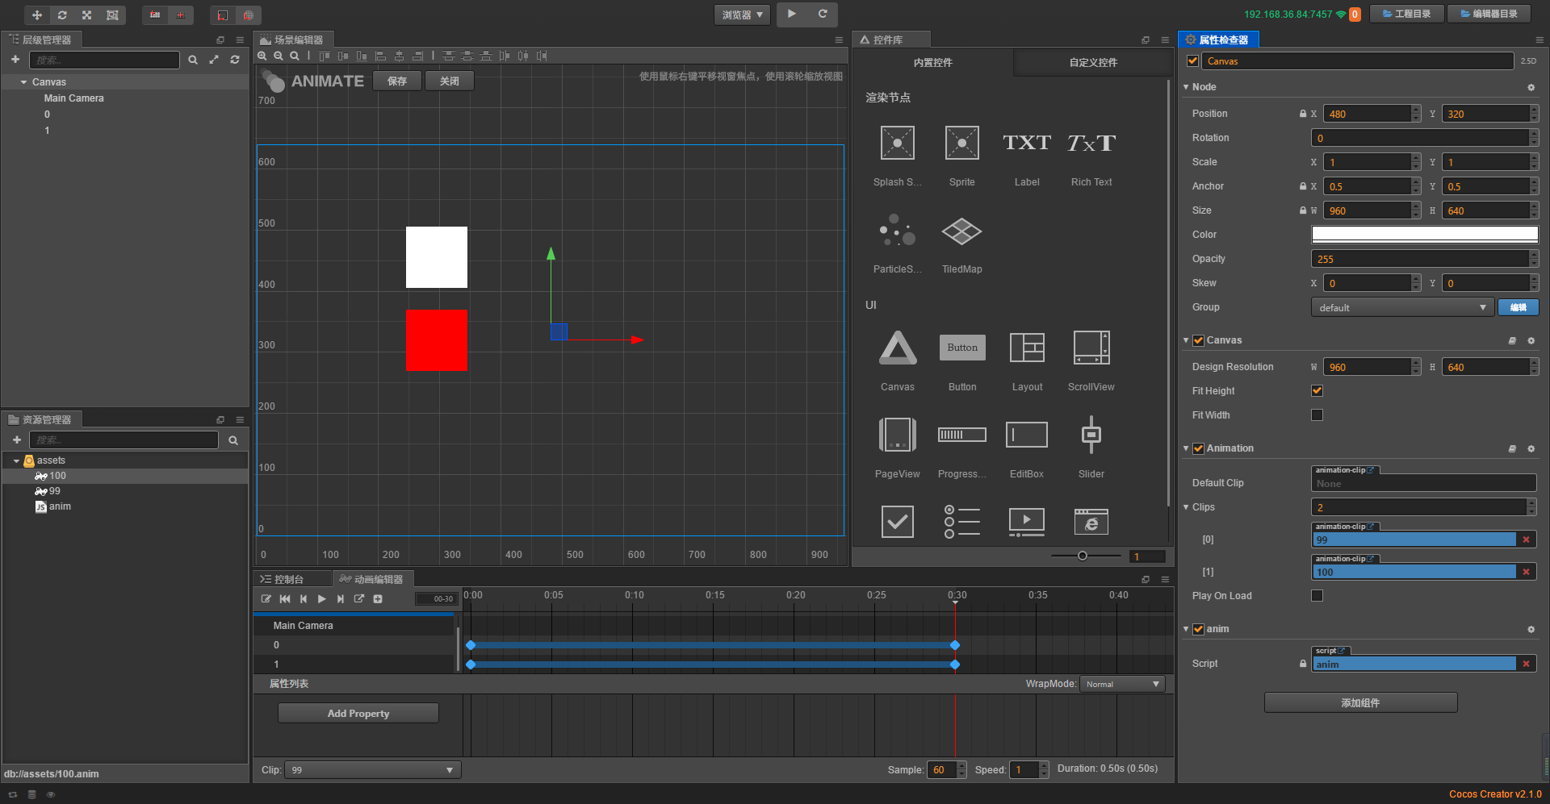Select the Splash Sprite widget icon

[x=898, y=144]
